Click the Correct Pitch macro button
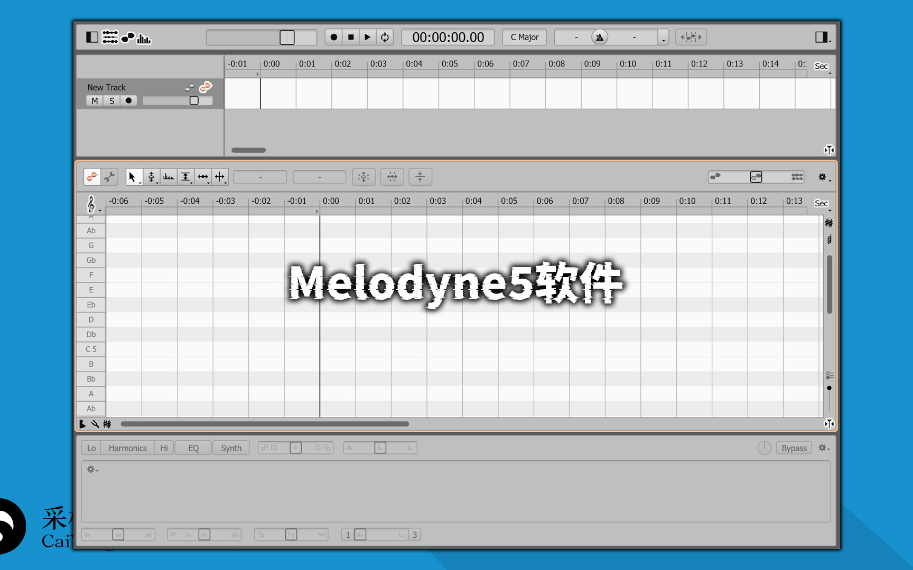 (x=364, y=177)
